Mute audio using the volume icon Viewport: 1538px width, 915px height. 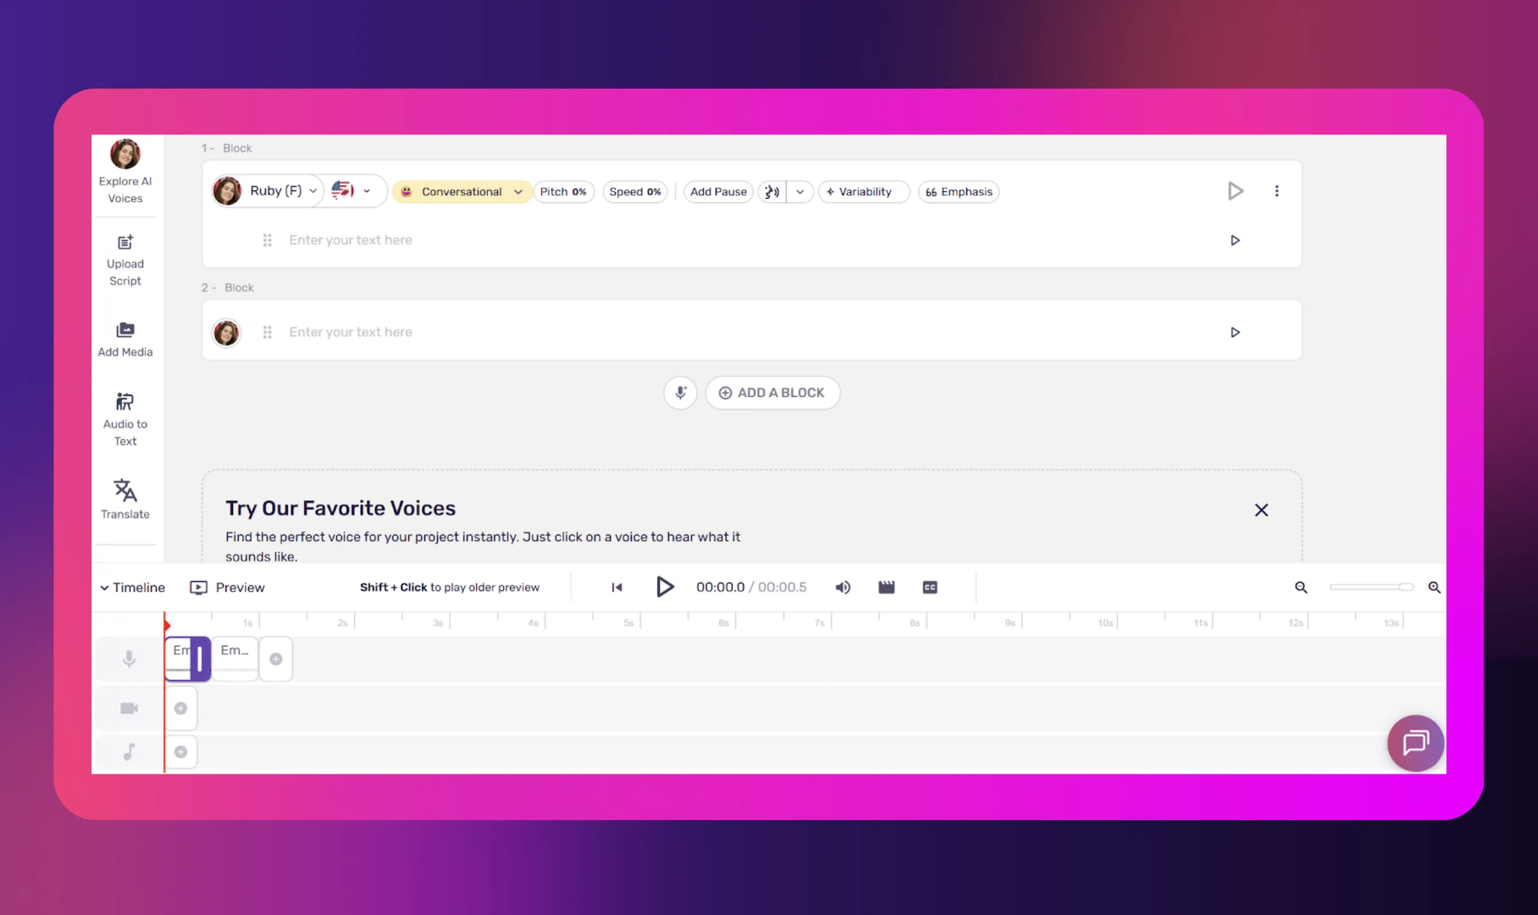(842, 587)
